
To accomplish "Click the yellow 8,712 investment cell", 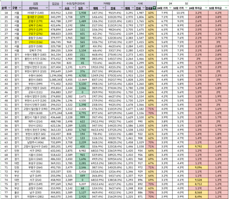I will (198, 184).
